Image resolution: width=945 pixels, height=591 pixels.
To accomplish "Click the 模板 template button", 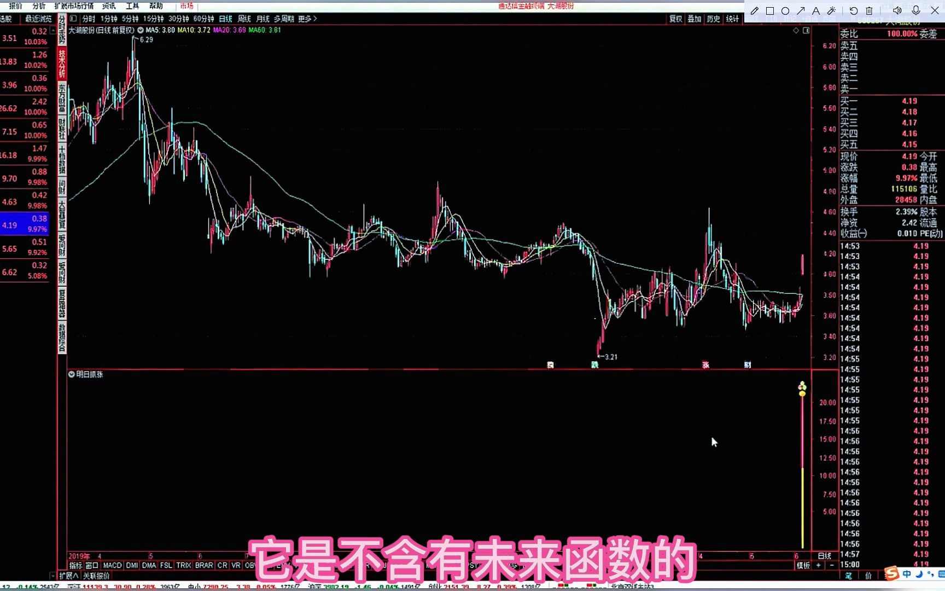I will [803, 565].
